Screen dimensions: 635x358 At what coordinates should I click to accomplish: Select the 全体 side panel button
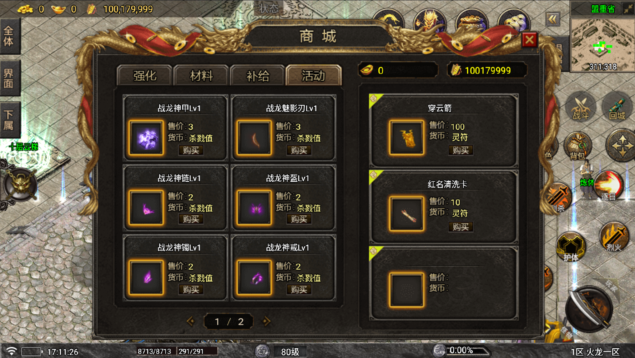tap(9, 36)
